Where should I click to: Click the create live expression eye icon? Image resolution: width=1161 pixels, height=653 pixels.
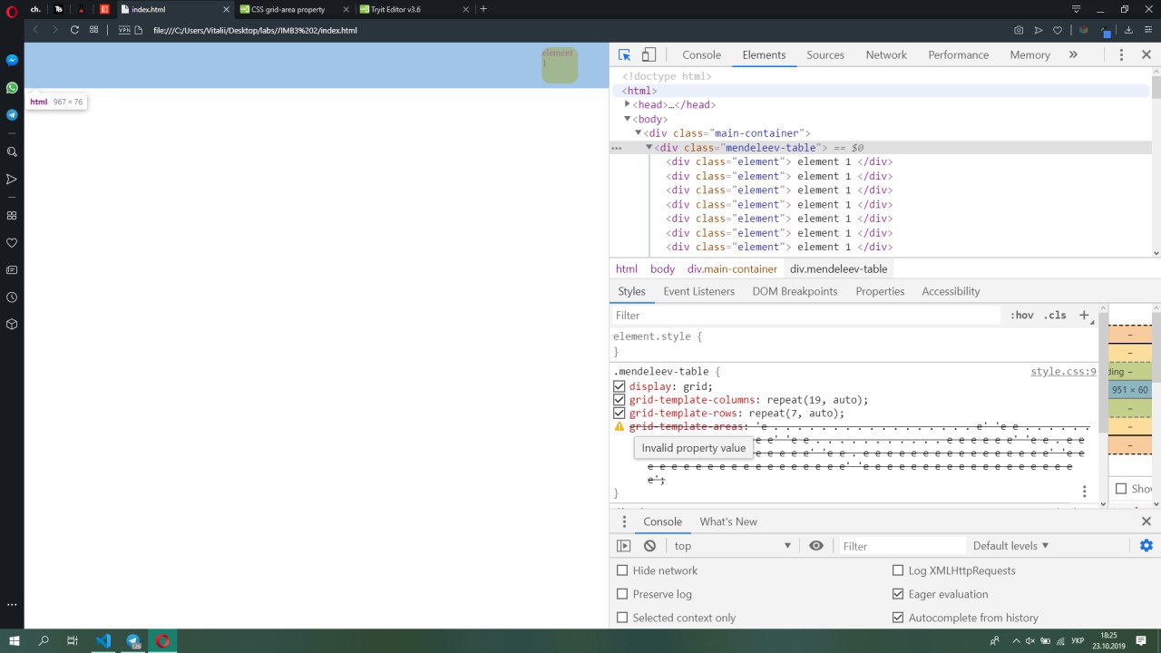point(816,546)
